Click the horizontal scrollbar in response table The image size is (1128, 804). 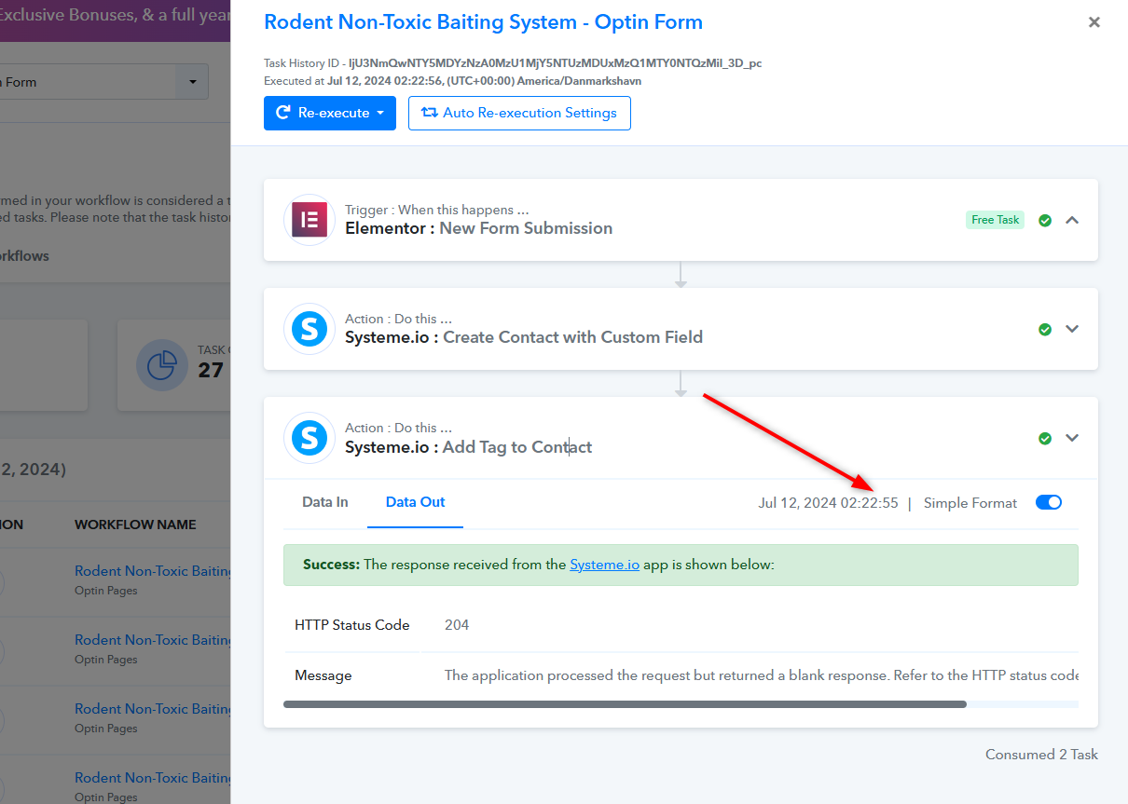click(625, 704)
